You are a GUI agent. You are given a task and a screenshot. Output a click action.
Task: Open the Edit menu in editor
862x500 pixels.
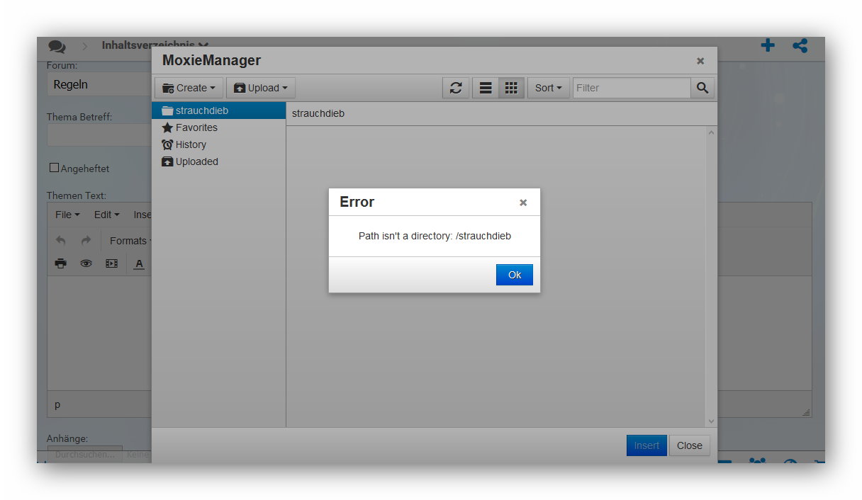click(x=106, y=215)
